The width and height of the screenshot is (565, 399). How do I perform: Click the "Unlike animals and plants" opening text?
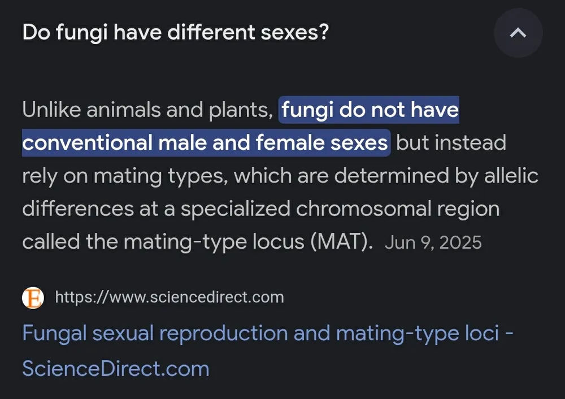click(x=147, y=109)
